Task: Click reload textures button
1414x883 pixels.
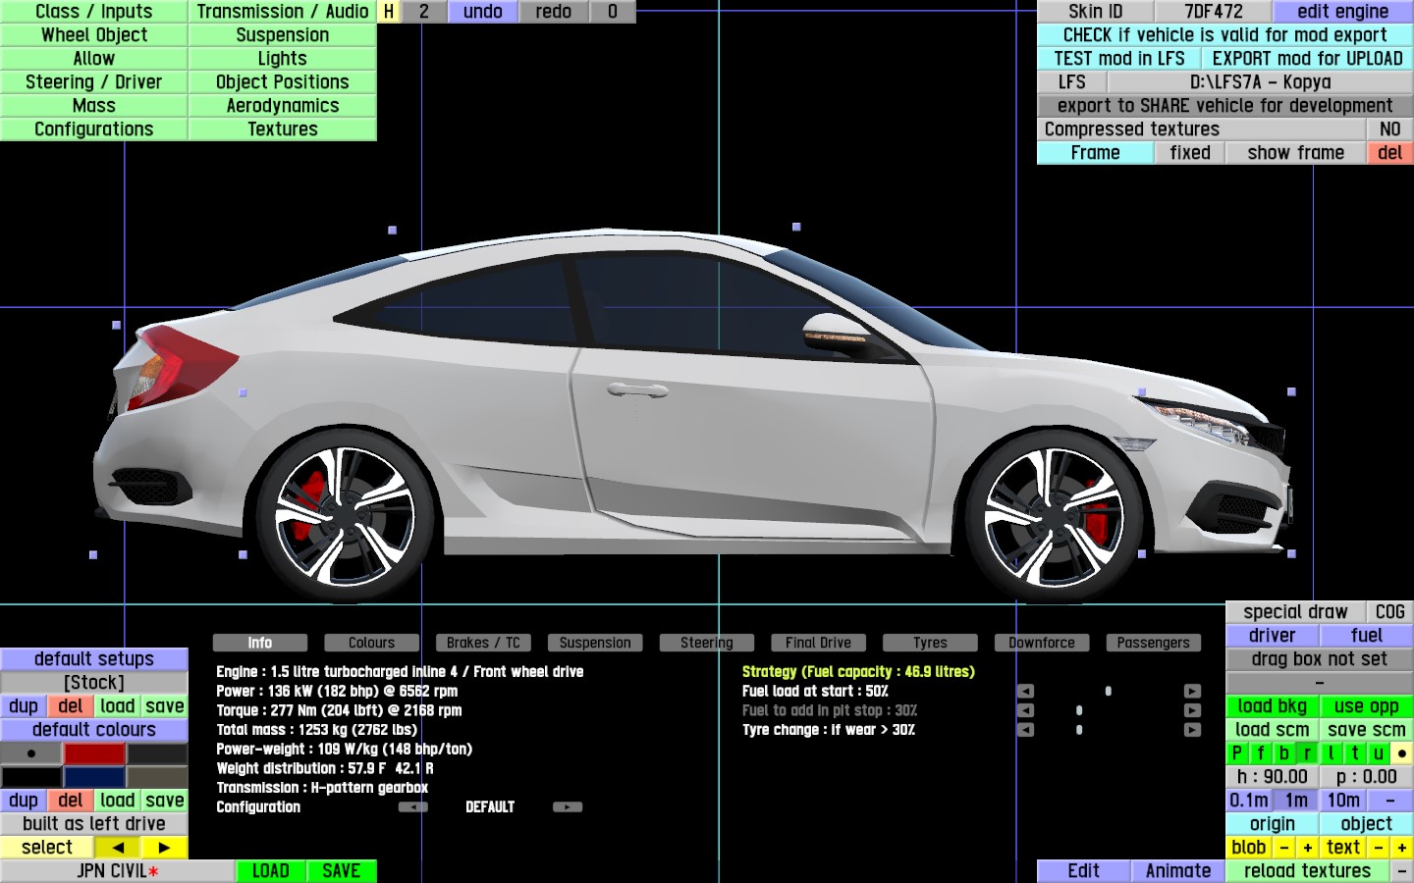Action: click(x=1308, y=871)
